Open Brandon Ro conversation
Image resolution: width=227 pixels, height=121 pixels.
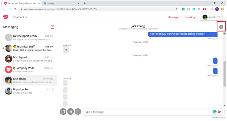click(x=29, y=91)
